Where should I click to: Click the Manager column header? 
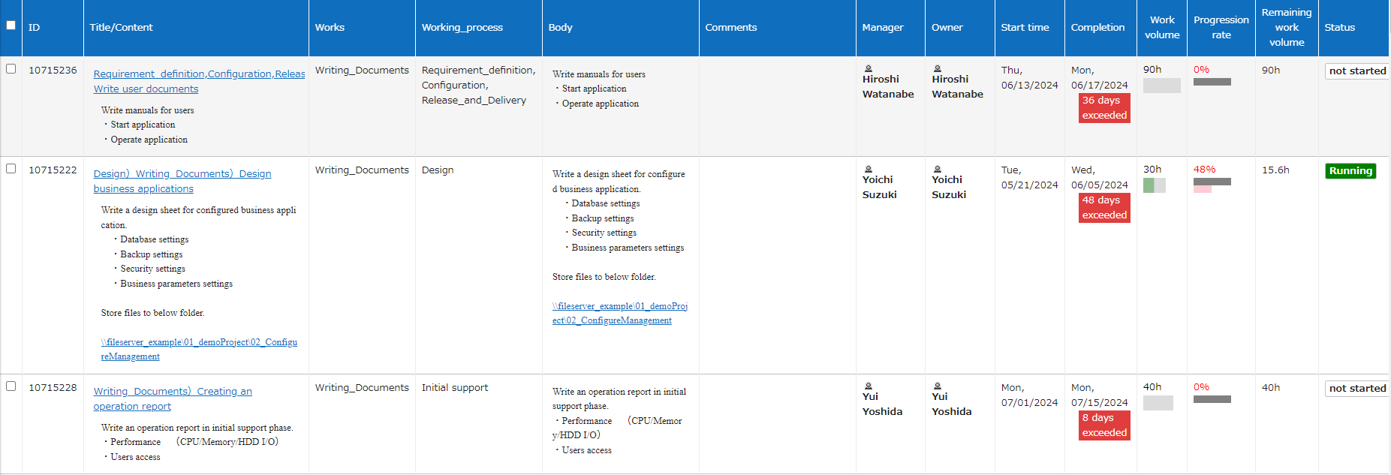pyautogui.click(x=890, y=28)
